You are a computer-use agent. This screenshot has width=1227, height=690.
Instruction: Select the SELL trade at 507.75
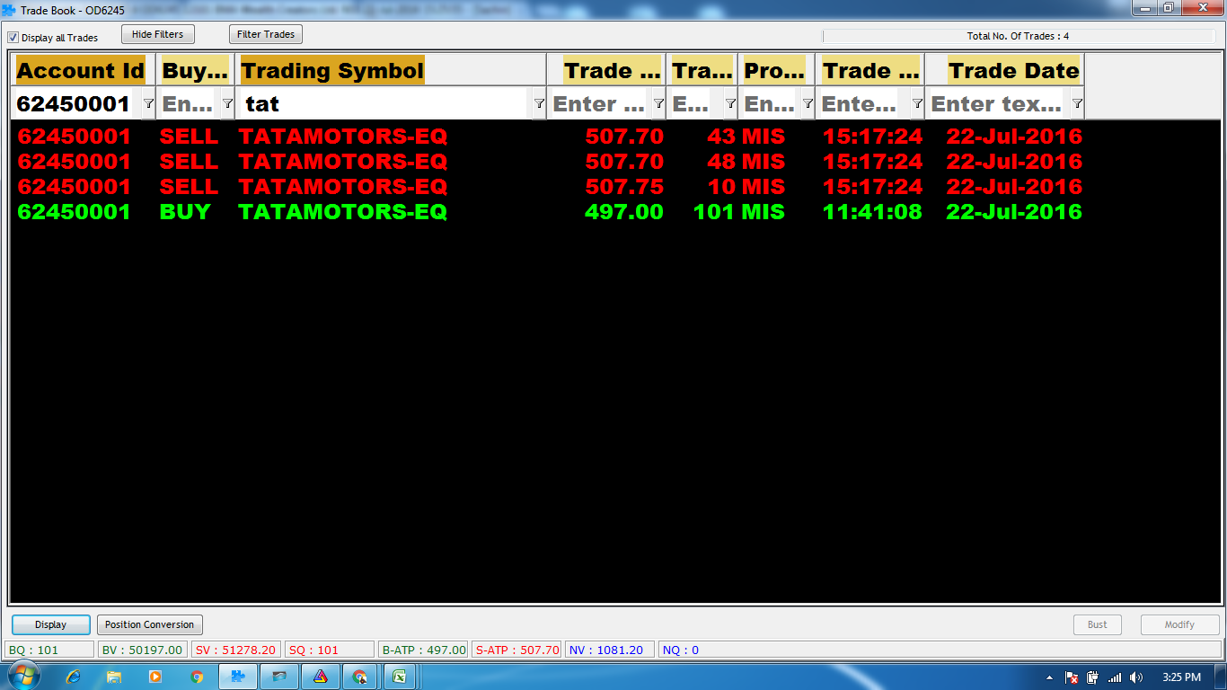[x=550, y=187]
